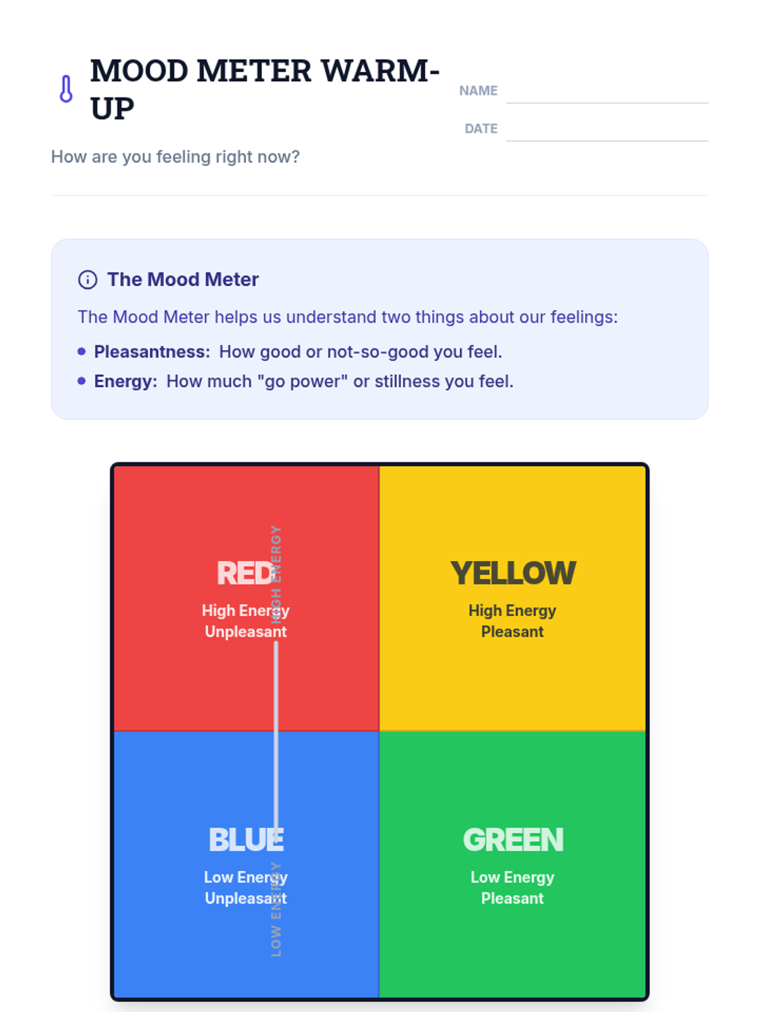This screenshot has width=759, height=1012.
Task: Click 'Low Energy Pleasant' description text
Action: [512, 887]
